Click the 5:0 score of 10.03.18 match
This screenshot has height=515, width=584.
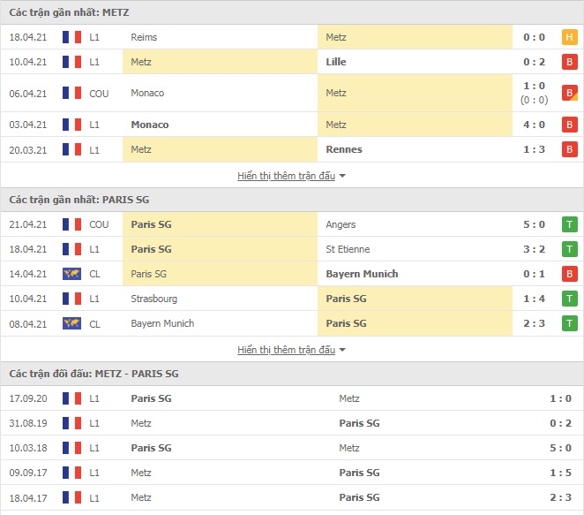(560, 448)
